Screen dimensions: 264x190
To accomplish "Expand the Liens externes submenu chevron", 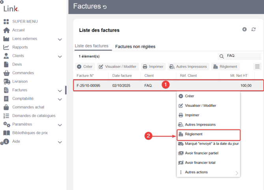I will click(x=60, y=39).
